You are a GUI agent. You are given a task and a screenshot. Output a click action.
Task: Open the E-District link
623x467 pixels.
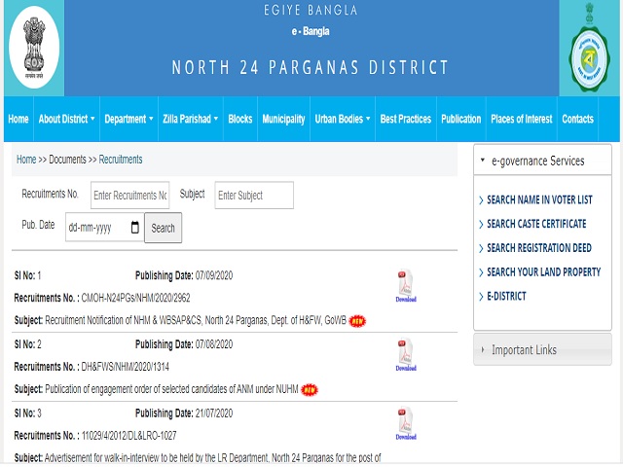click(x=506, y=296)
